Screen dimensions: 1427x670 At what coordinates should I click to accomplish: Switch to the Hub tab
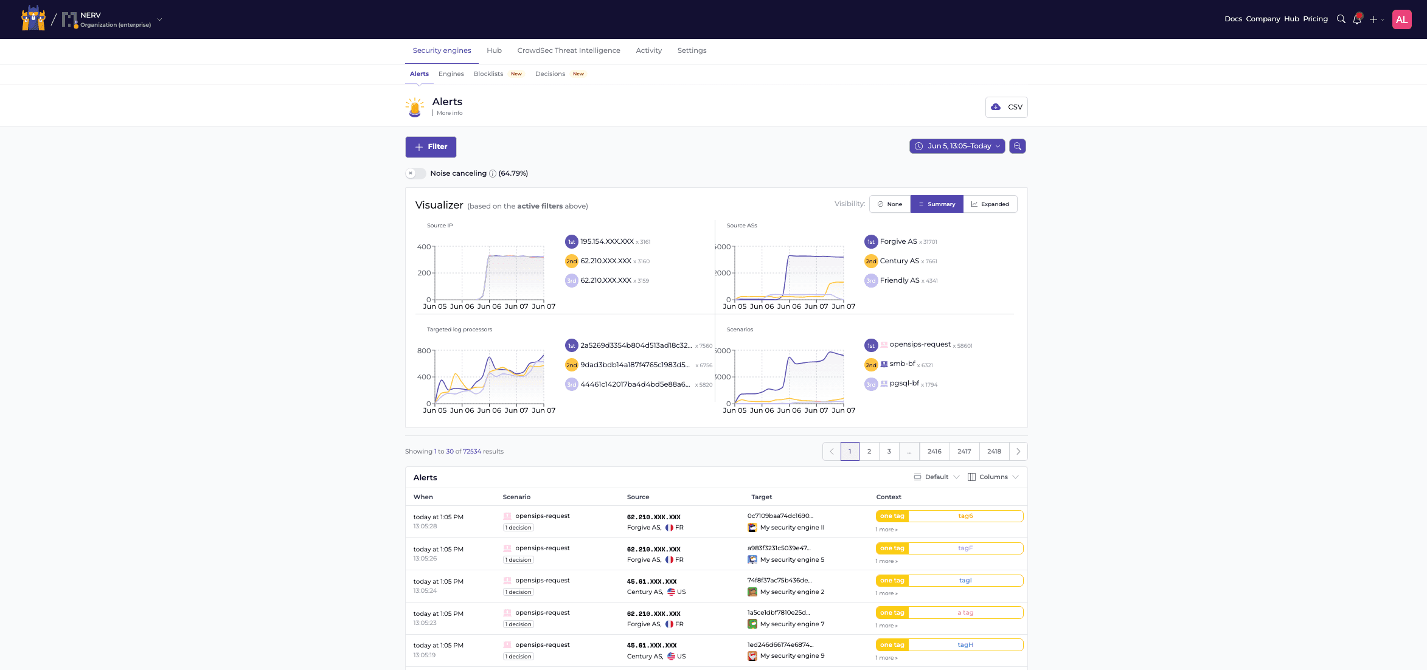point(494,51)
